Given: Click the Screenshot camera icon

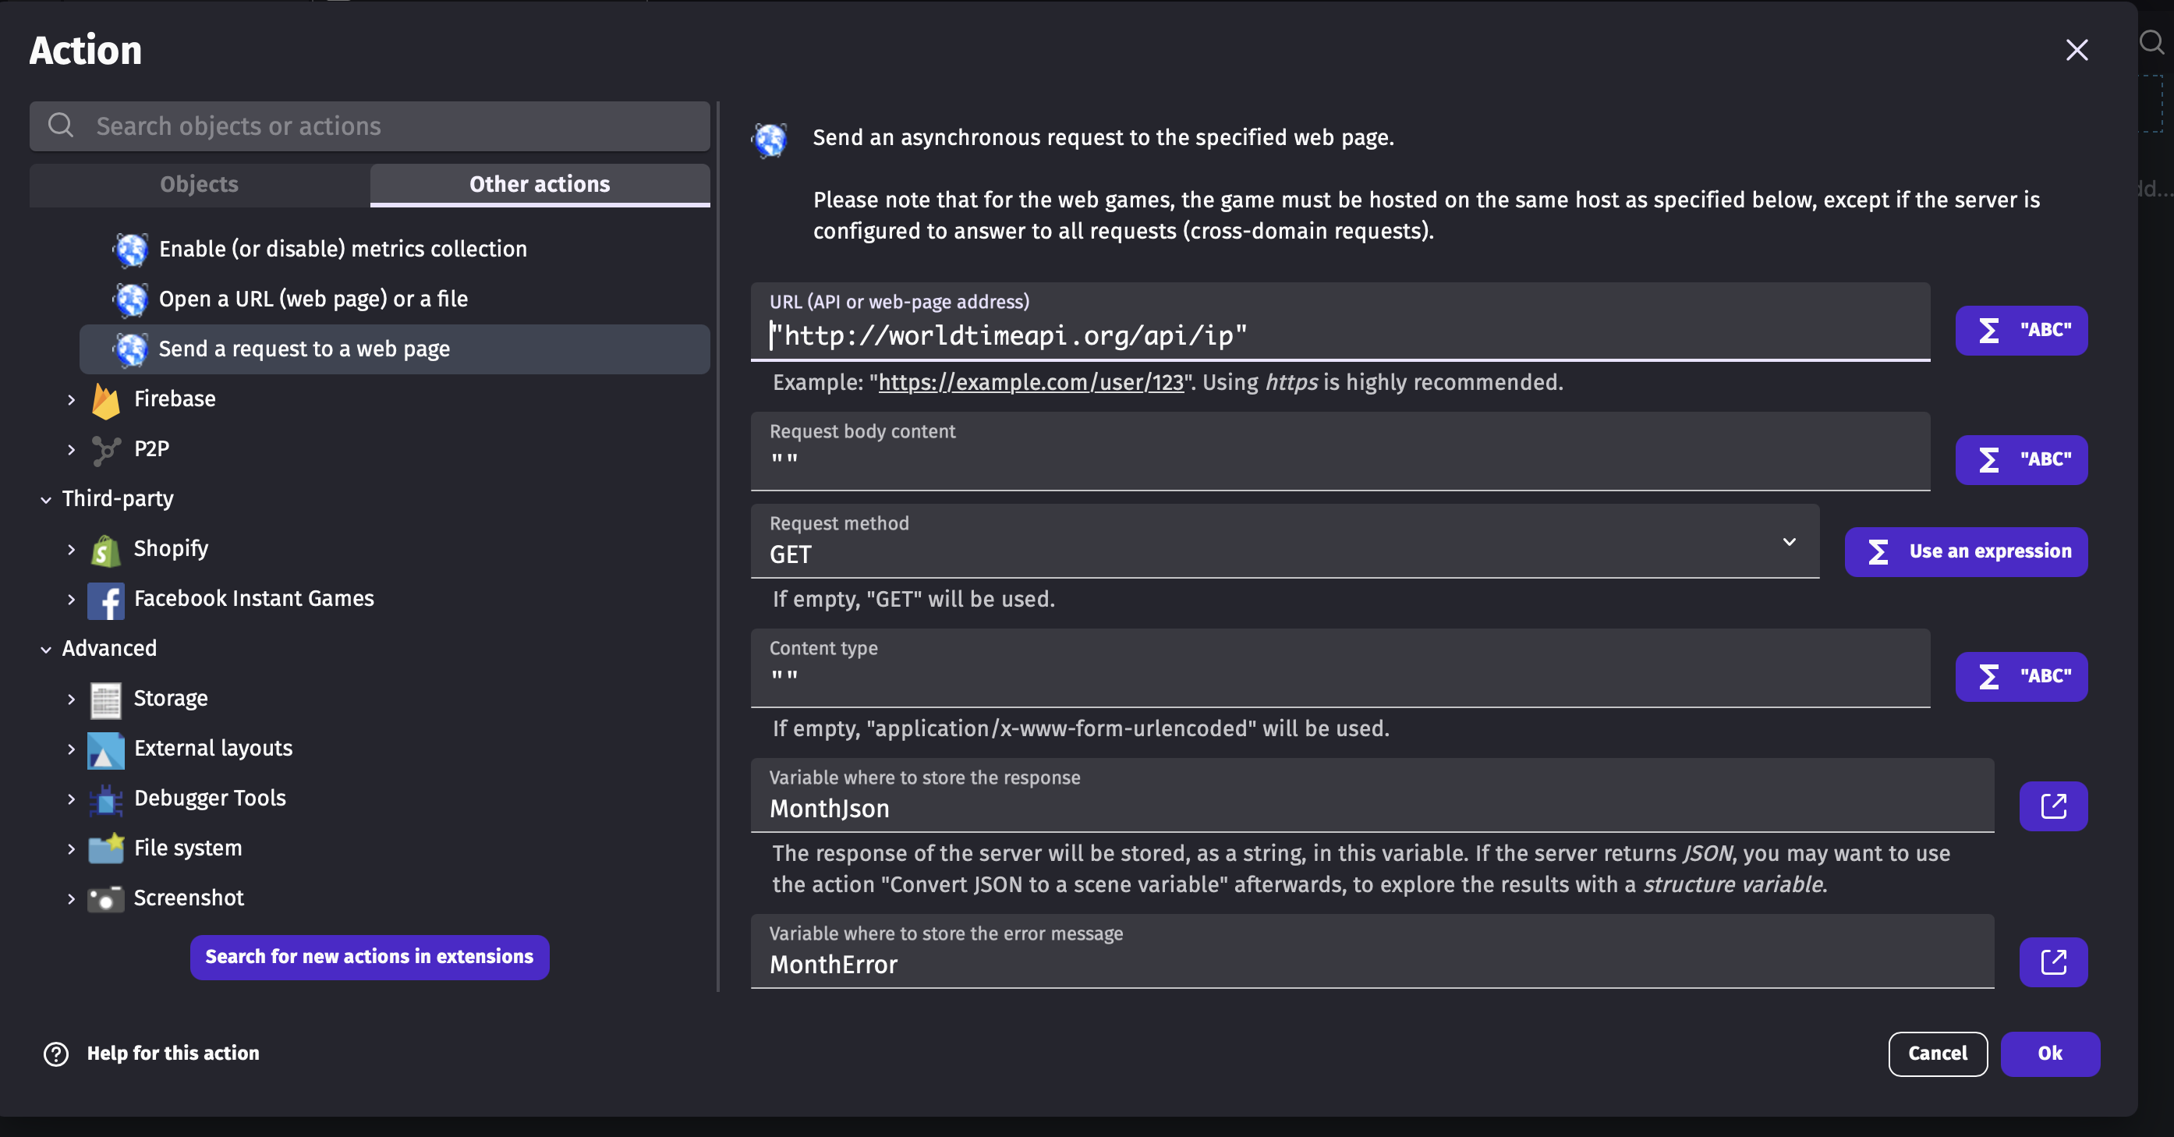Looking at the screenshot, I should pos(105,898).
